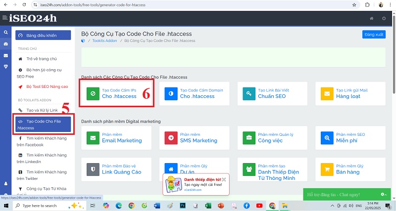Open the search icon in left rail
Image resolution: width=396 pixels, height=211 pixels.
pyautogui.click(x=5, y=32)
